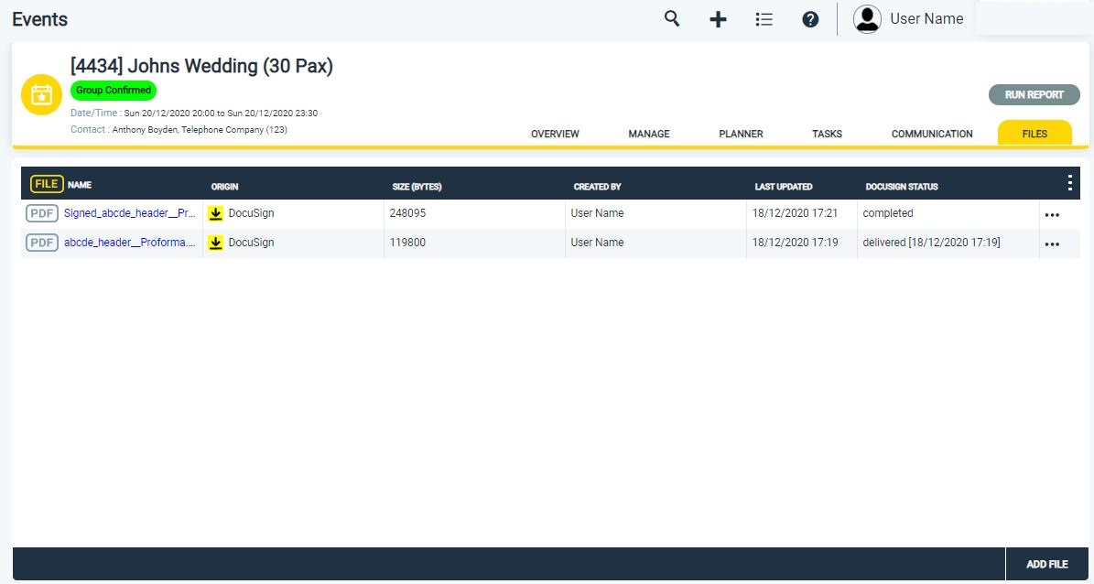Switch to the Communication tab
This screenshot has height=584, width=1094.
932,134
